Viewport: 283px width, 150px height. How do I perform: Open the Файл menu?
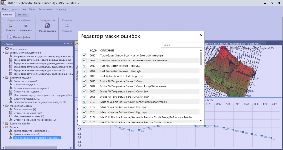click(x=5, y=9)
